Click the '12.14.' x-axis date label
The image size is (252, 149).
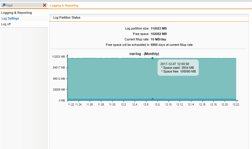[x=191, y=105]
